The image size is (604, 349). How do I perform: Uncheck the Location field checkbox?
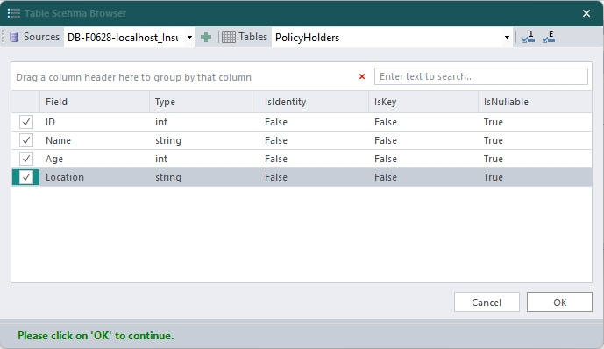pos(26,177)
